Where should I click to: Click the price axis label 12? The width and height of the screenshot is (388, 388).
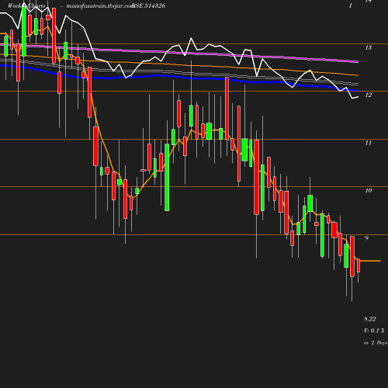coord(369,95)
